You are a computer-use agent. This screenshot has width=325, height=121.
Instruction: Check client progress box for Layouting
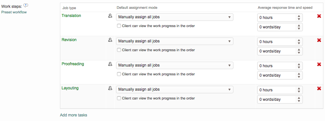tap(119, 98)
